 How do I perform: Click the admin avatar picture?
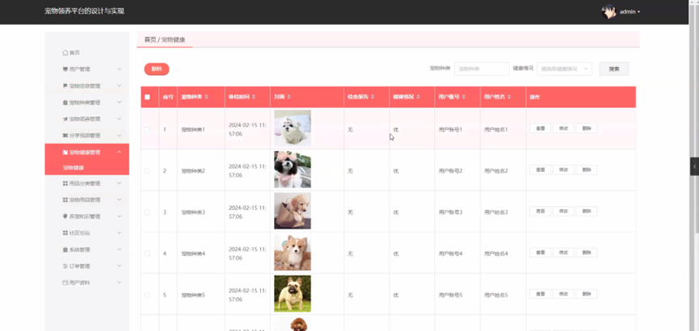pos(608,11)
